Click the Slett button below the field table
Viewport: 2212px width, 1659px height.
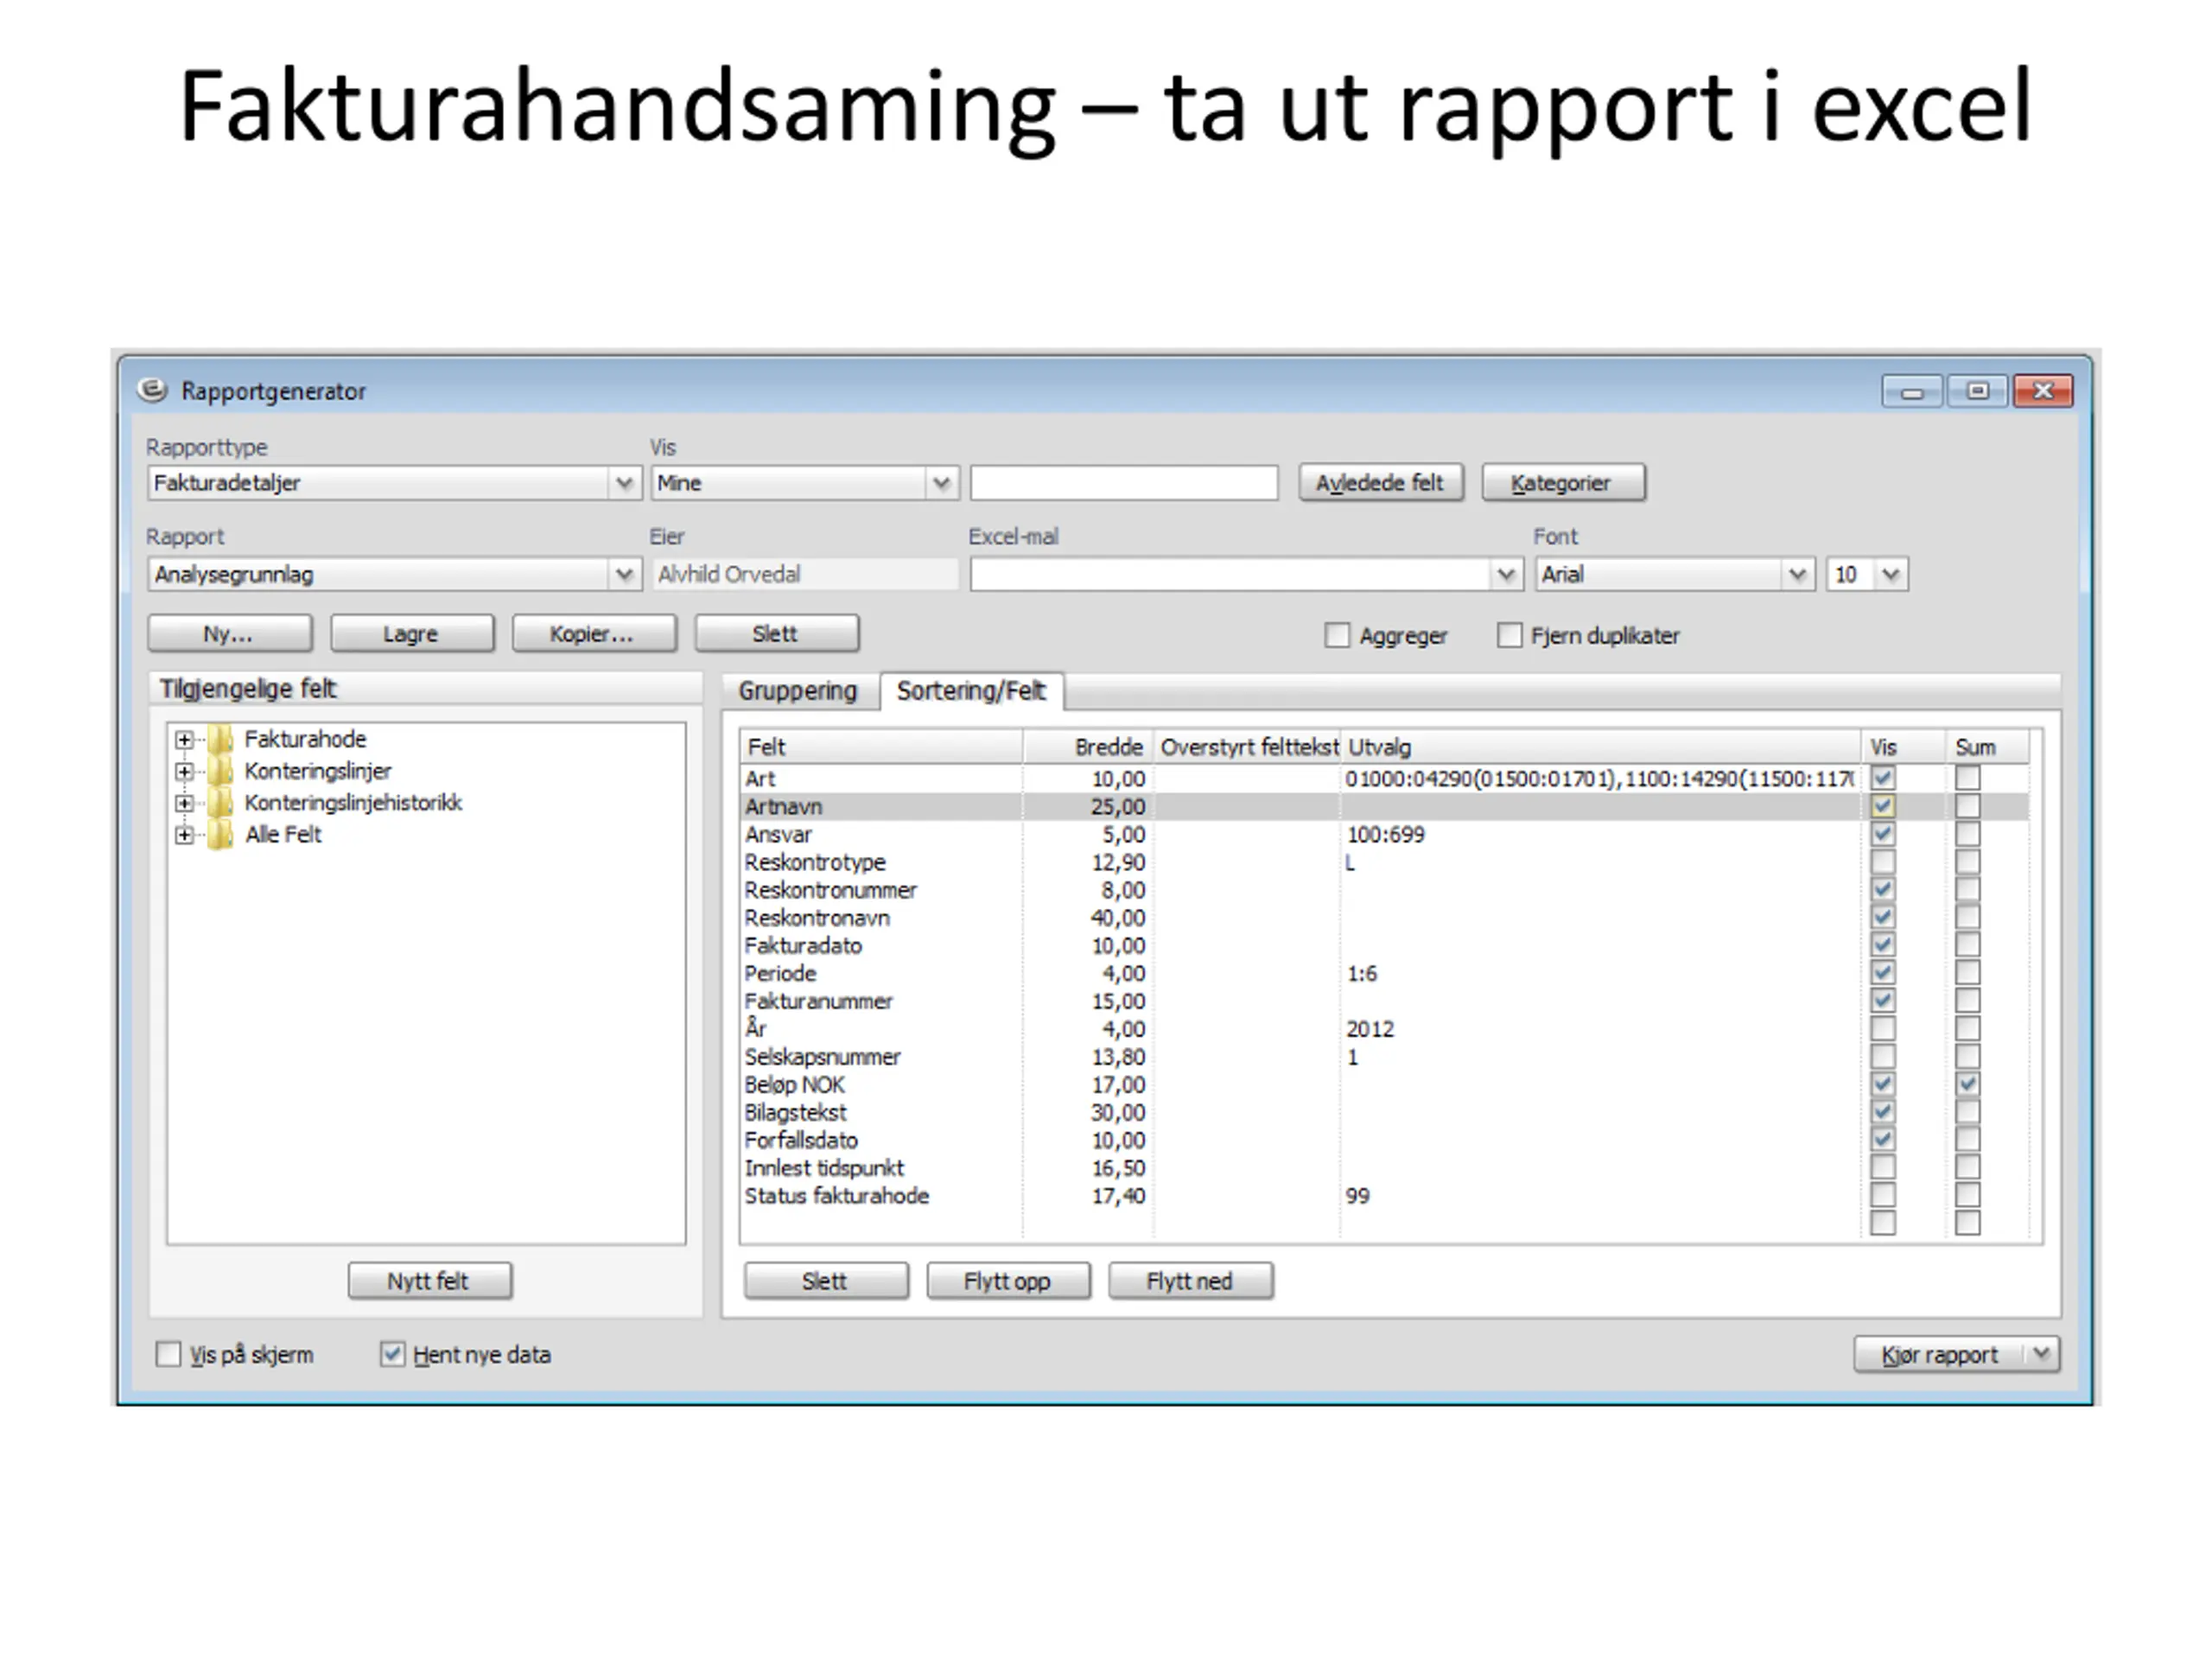pos(825,1281)
